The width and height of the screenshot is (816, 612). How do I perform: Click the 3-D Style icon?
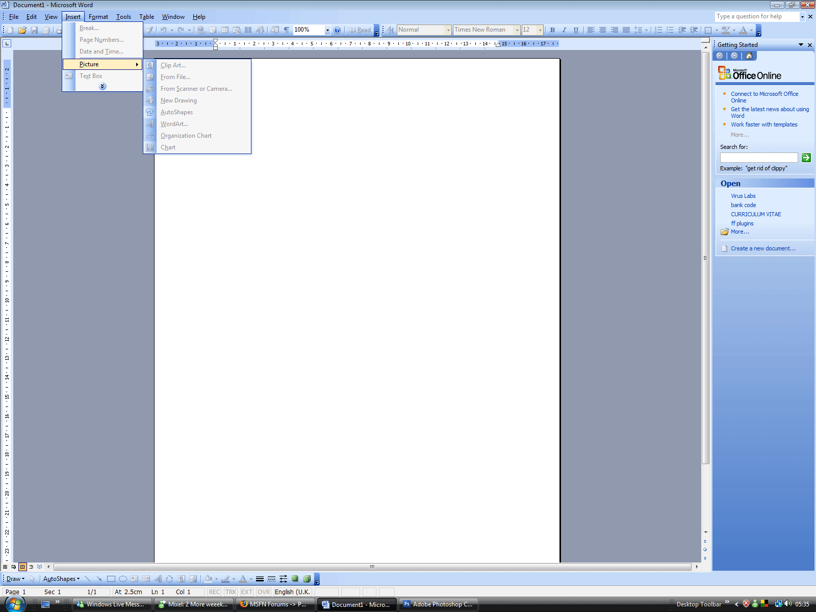click(307, 579)
